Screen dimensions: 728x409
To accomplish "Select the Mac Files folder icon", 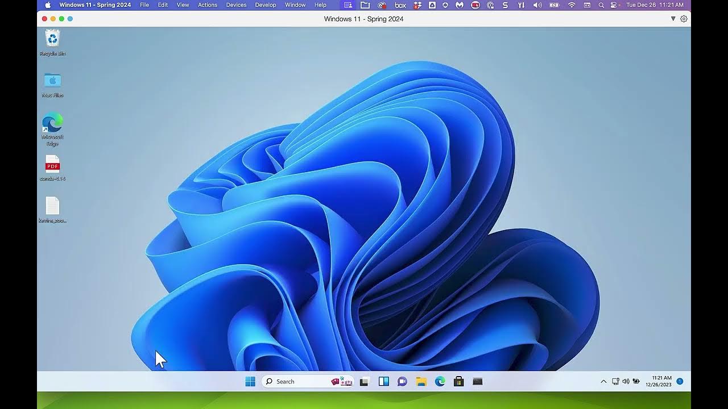I will click(x=52, y=85).
